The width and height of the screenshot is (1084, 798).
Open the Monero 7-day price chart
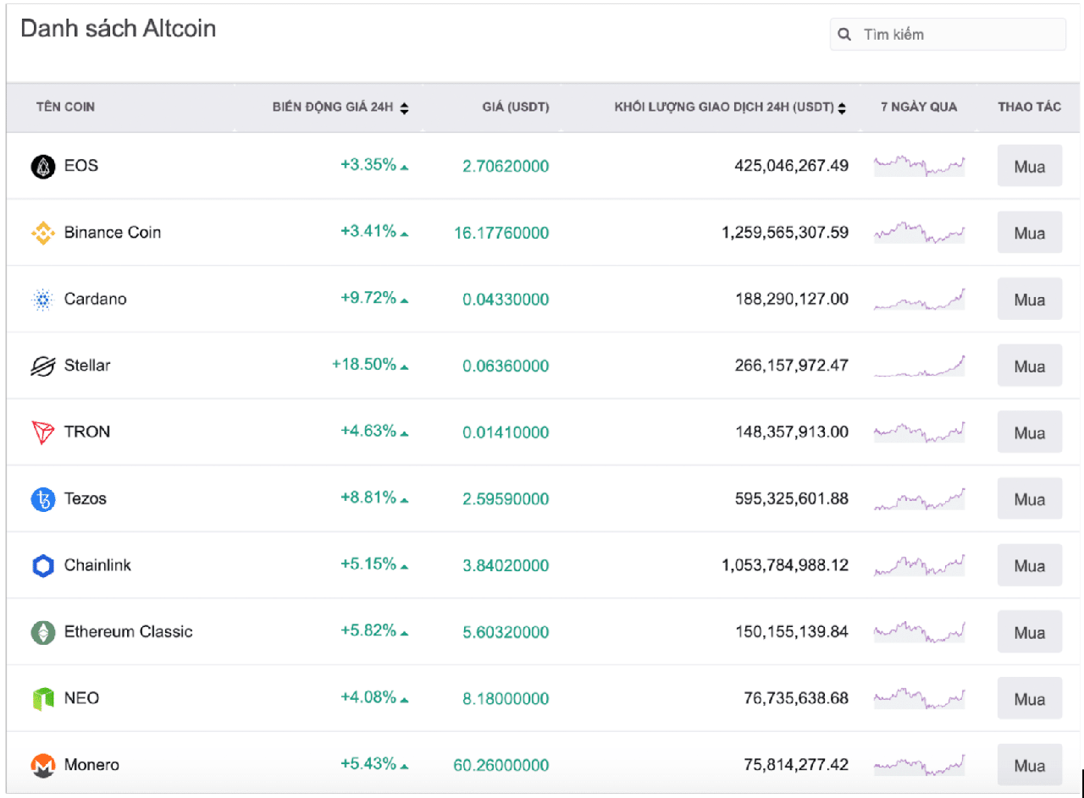920,765
